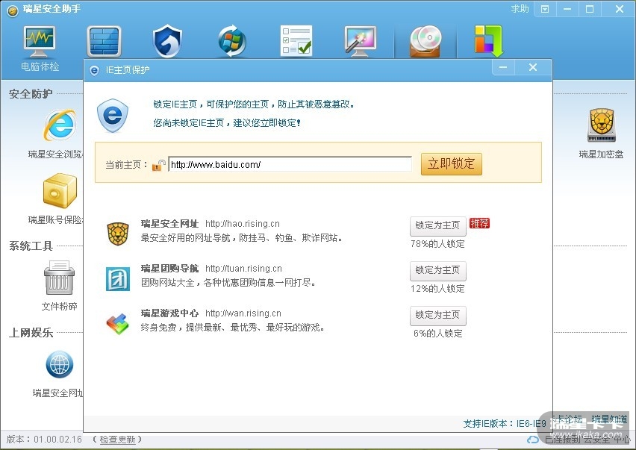Image resolution: width=636 pixels, height=450 pixels.
Task: Click the current homepage URL field
Action: [290, 165]
